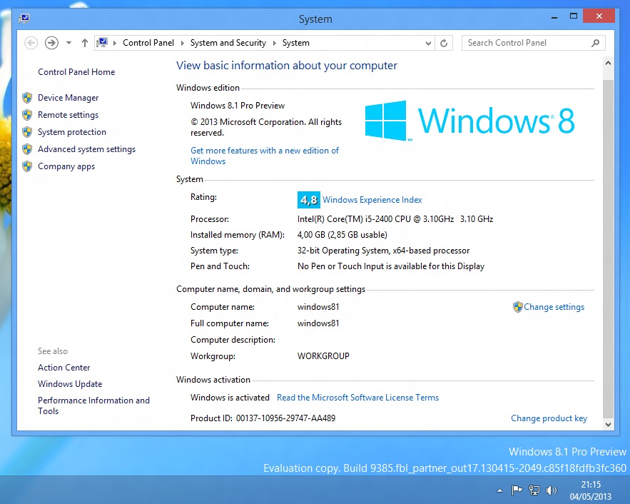The height and width of the screenshot is (504, 630).
Task: Click the refresh button in the address bar
Action: 444,43
